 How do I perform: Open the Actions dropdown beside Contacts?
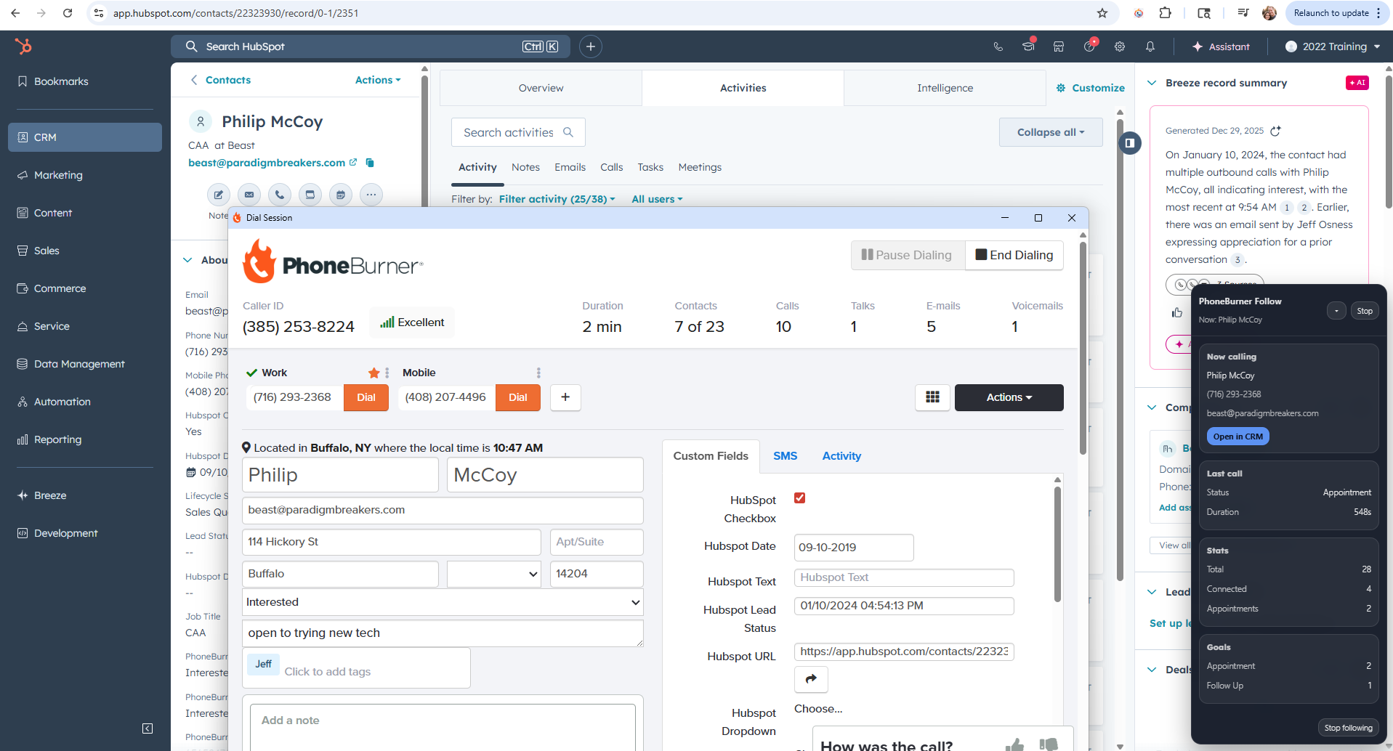378,80
